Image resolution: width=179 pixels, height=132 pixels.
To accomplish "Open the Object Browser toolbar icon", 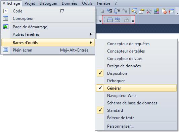I will (156, 11).
